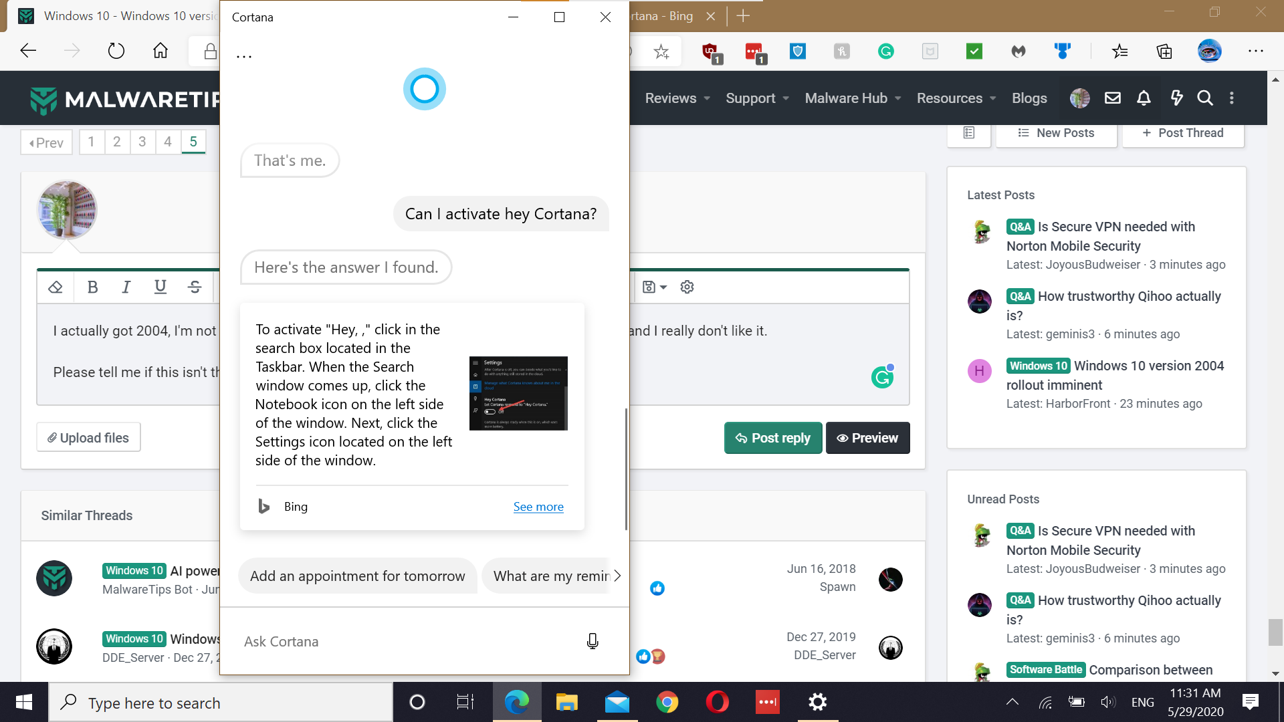Click the Post reply button

[x=772, y=438]
